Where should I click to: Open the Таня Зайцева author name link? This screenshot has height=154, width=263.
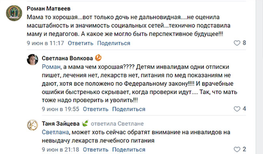(61, 124)
